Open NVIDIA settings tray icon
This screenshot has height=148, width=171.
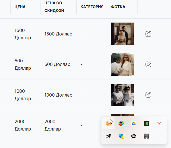pos(146,123)
